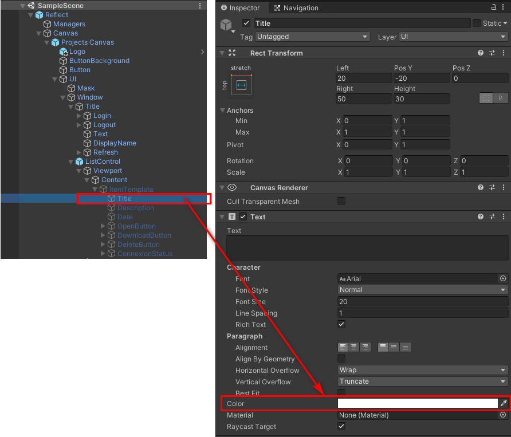Open Rect Transform help reference icon
Screen dimensions: 511x437
coord(481,53)
